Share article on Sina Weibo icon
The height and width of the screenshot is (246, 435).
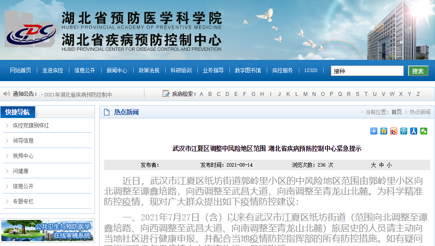[x=393, y=131]
